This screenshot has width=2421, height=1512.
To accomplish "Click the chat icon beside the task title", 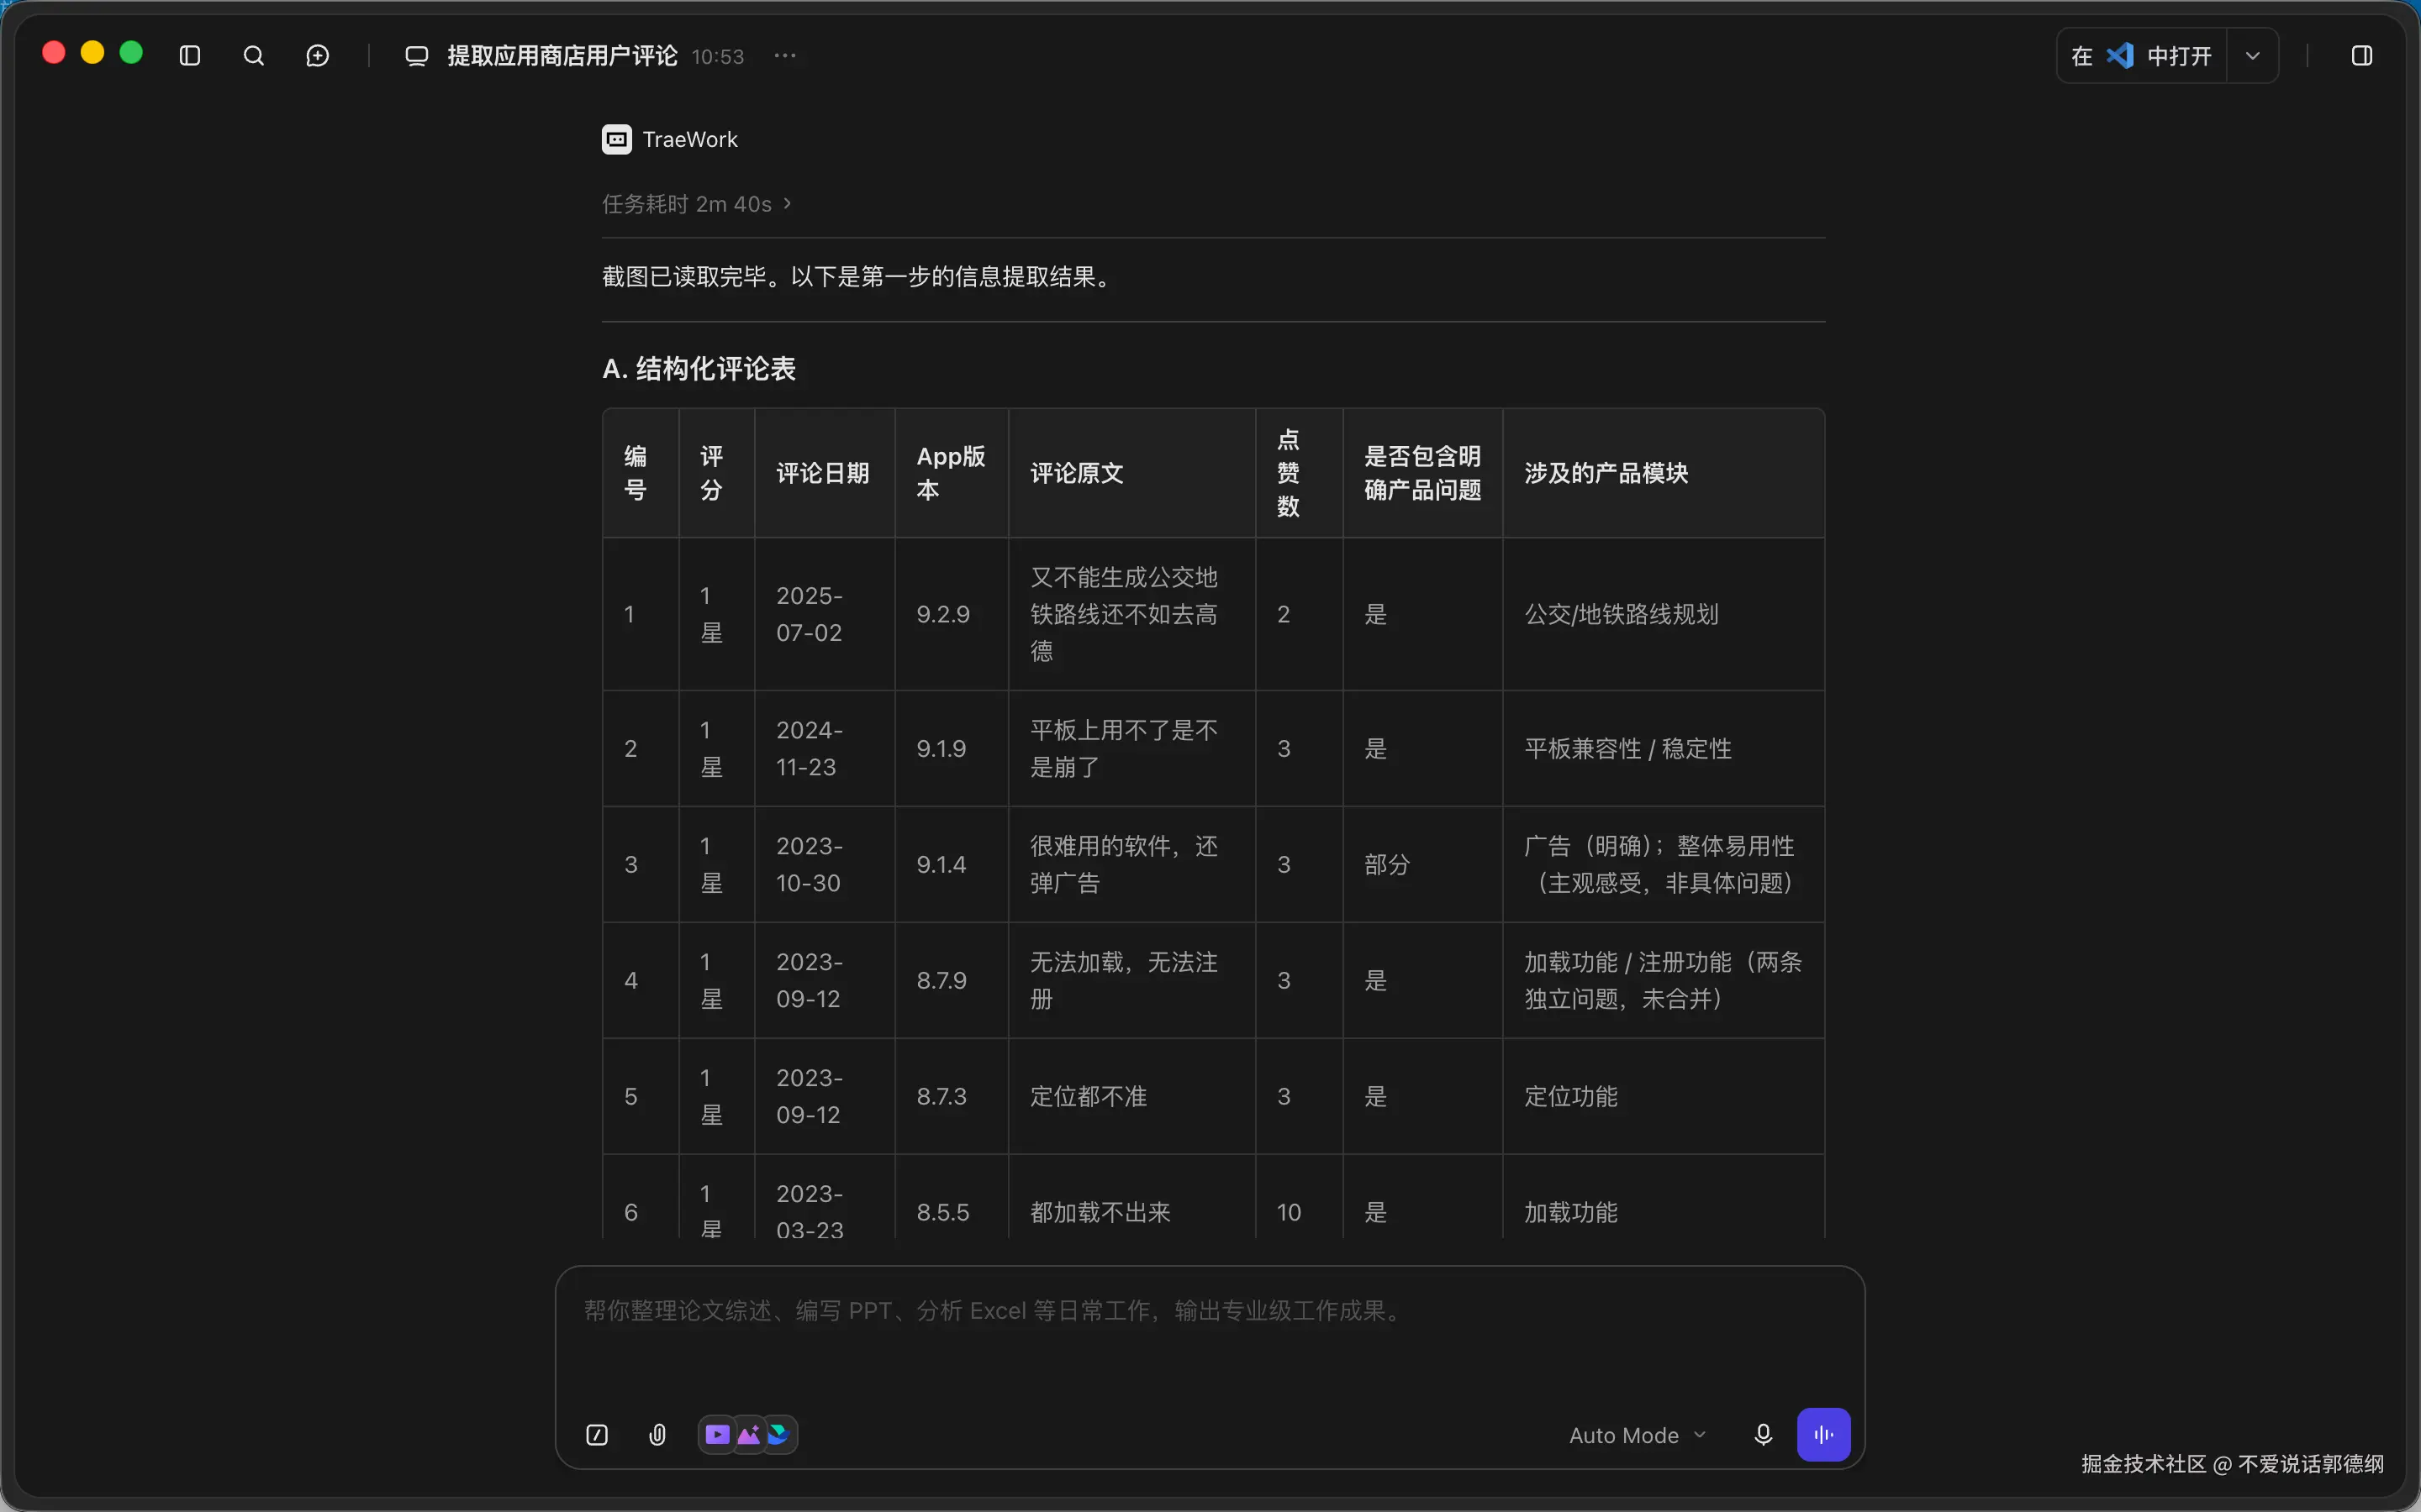I will coord(416,56).
